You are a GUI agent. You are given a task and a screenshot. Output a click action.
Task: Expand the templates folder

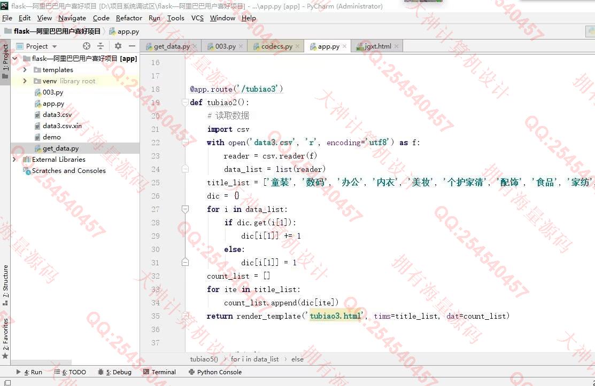point(25,70)
